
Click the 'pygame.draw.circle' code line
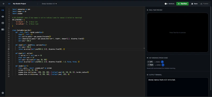pos(44,74)
